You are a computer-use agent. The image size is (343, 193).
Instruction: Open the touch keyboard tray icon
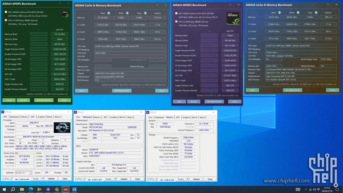(x=298, y=189)
